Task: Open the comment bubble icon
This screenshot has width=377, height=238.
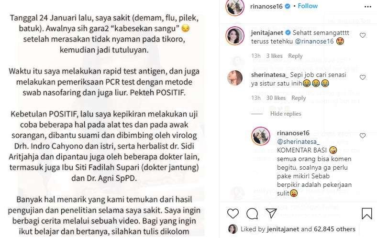Action: [252, 213]
